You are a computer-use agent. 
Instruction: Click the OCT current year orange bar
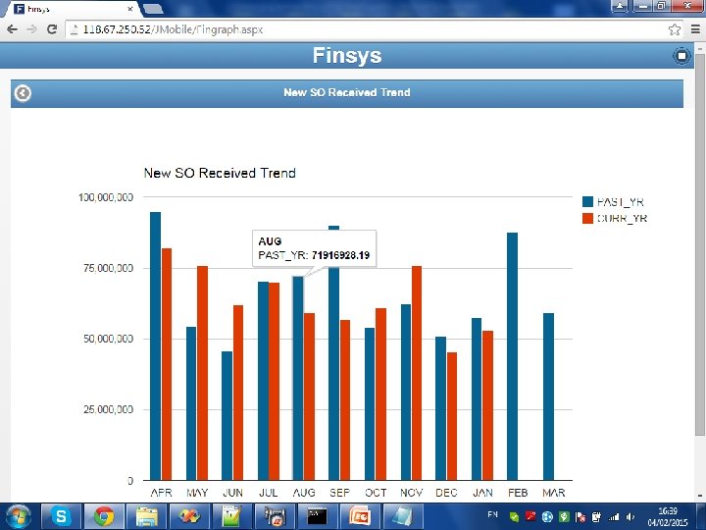click(380, 395)
